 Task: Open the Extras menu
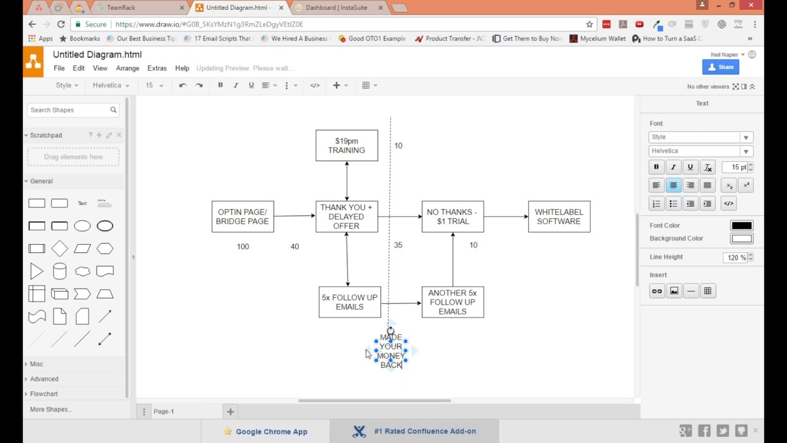[157, 68]
